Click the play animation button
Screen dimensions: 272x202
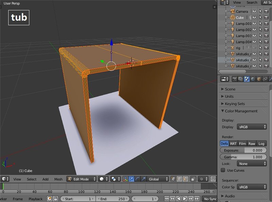click(x=185, y=199)
